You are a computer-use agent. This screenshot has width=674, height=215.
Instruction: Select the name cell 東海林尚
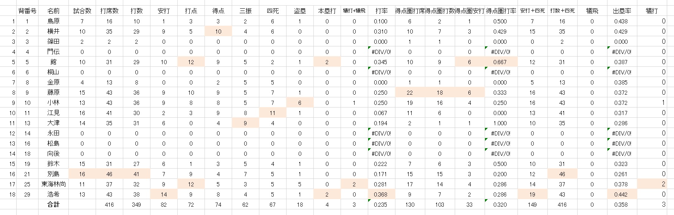(53, 184)
